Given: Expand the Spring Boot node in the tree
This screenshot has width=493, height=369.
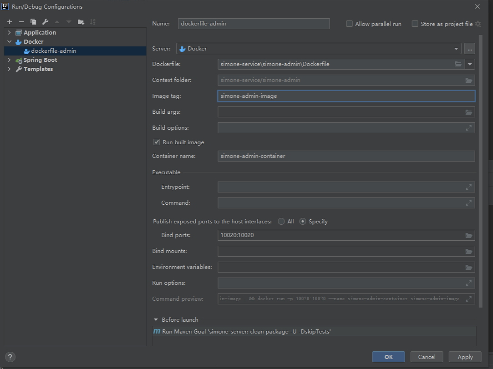Looking at the screenshot, I should (x=9, y=60).
